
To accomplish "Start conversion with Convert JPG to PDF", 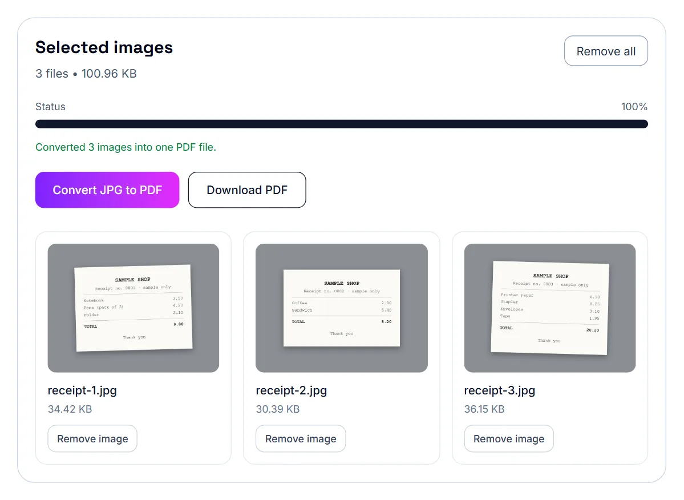I will 107,190.
